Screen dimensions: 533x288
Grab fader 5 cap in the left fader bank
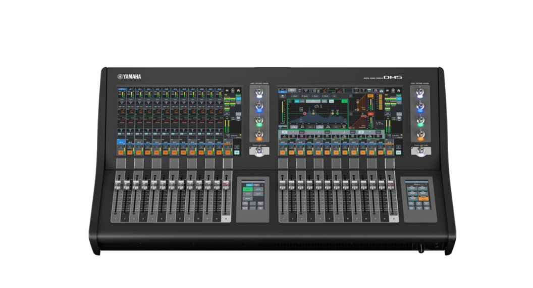[x=153, y=185]
